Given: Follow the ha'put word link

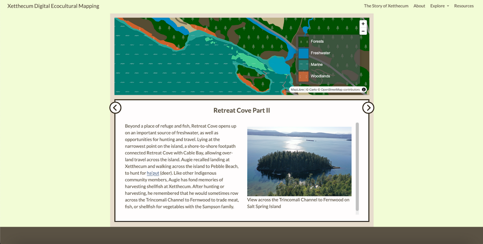Looking at the screenshot, I should click(153, 173).
